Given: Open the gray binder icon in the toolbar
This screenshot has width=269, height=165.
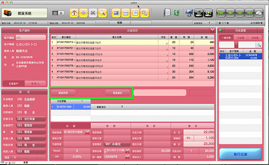Looking at the screenshot, I should [x=167, y=13].
